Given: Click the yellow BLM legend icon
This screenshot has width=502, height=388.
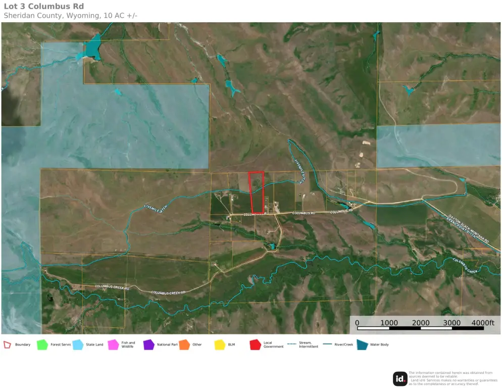Looking at the screenshot, I should coord(220,345).
